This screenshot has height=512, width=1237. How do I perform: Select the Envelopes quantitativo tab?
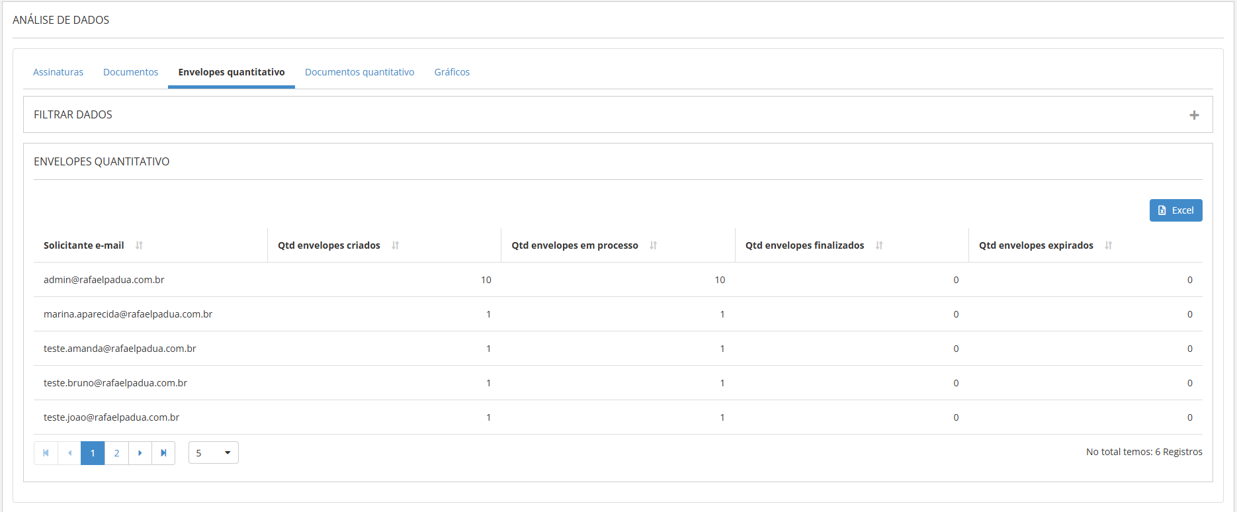click(x=231, y=72)
